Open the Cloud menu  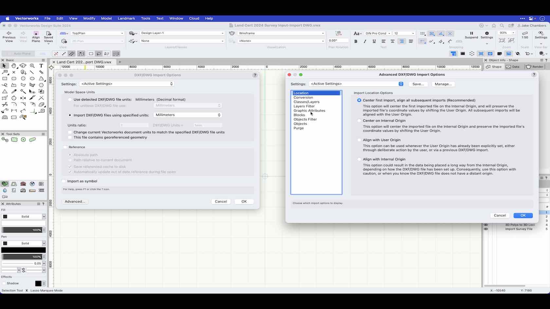click(194, 18)
